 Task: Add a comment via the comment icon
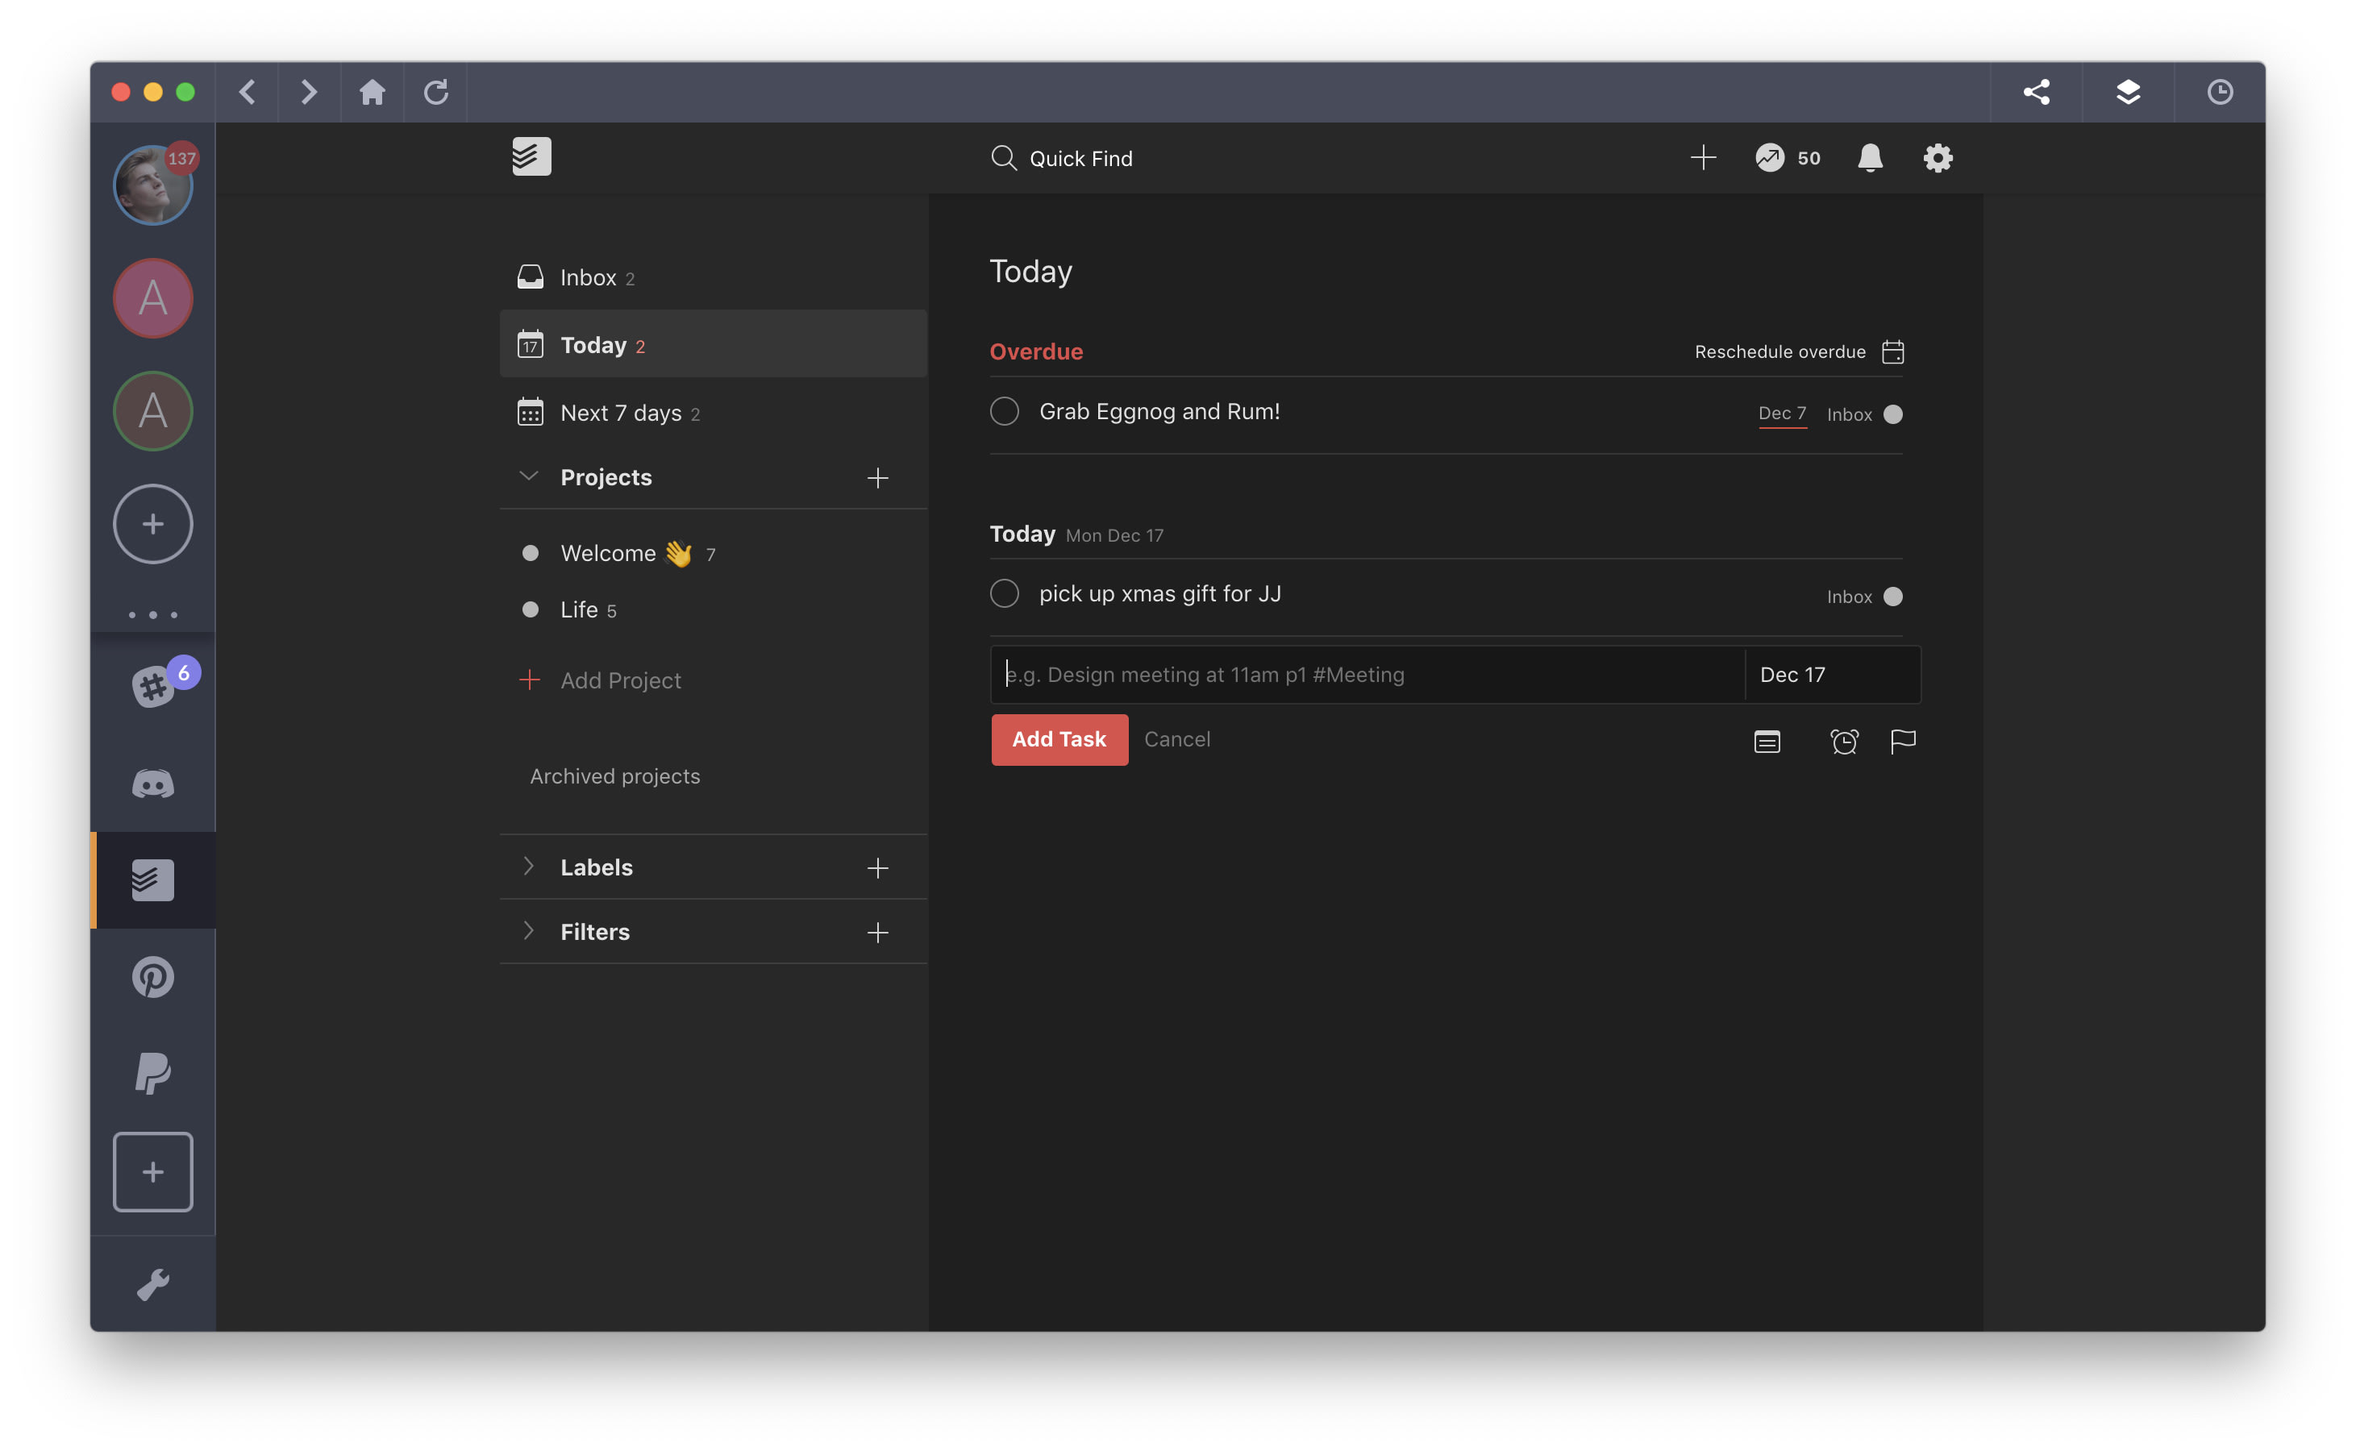pos(1767,741)
